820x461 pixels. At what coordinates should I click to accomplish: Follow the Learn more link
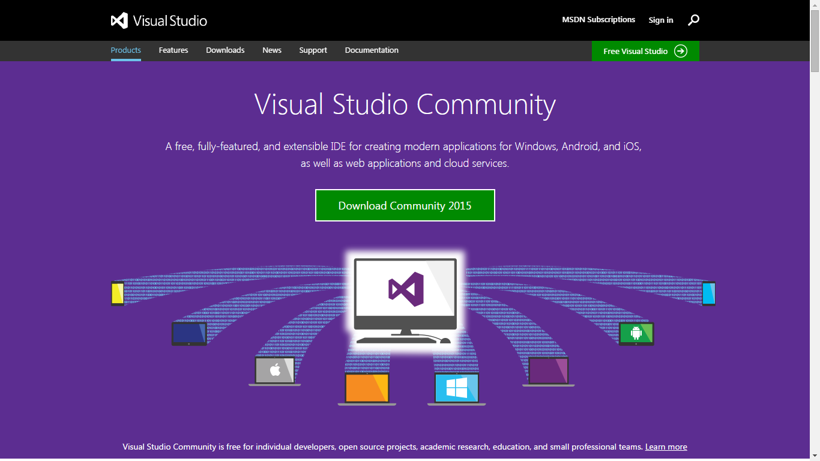click(x=666, y=447)
